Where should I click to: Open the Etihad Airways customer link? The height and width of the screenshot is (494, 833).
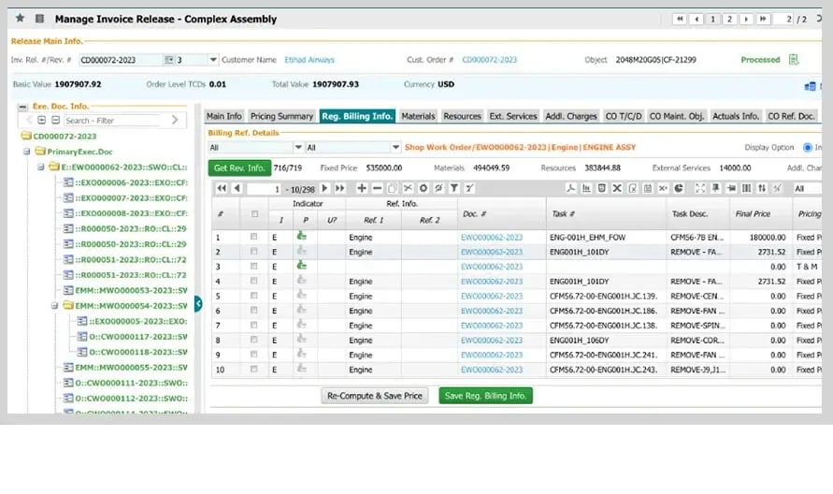point(309,60)
